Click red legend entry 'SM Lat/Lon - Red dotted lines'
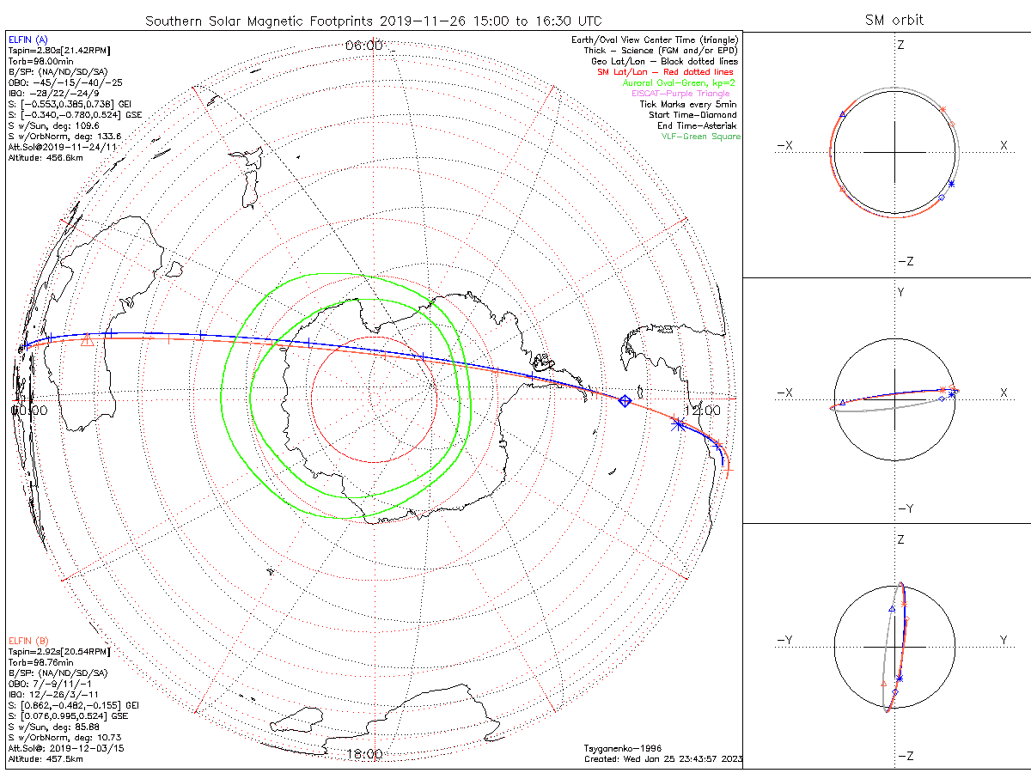 coord(664,72)
